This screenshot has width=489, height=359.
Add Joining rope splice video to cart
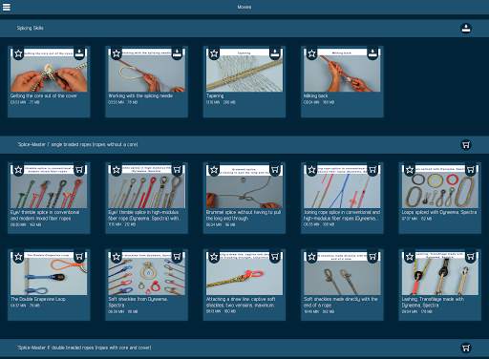[x=372, y=170]
